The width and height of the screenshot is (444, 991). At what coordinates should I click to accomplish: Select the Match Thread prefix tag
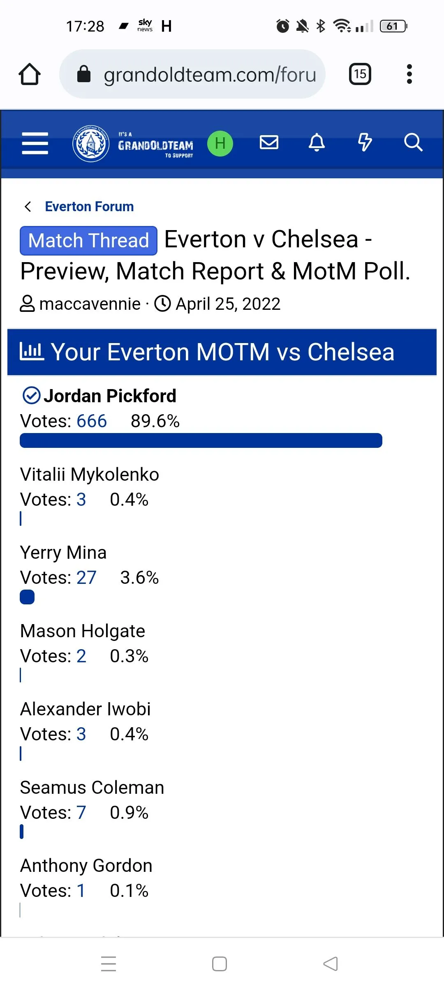point(88,241)
